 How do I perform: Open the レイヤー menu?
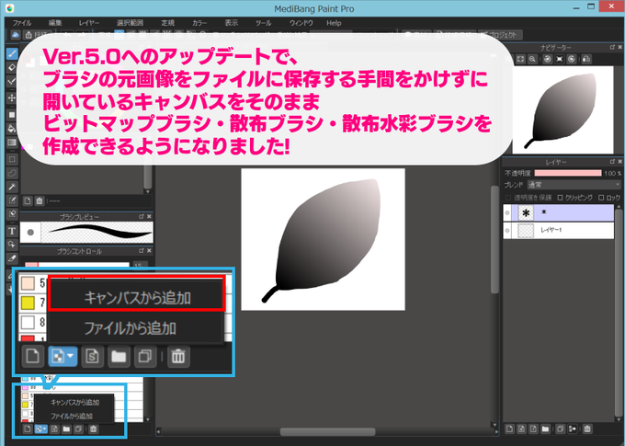(x=89, y=23)
